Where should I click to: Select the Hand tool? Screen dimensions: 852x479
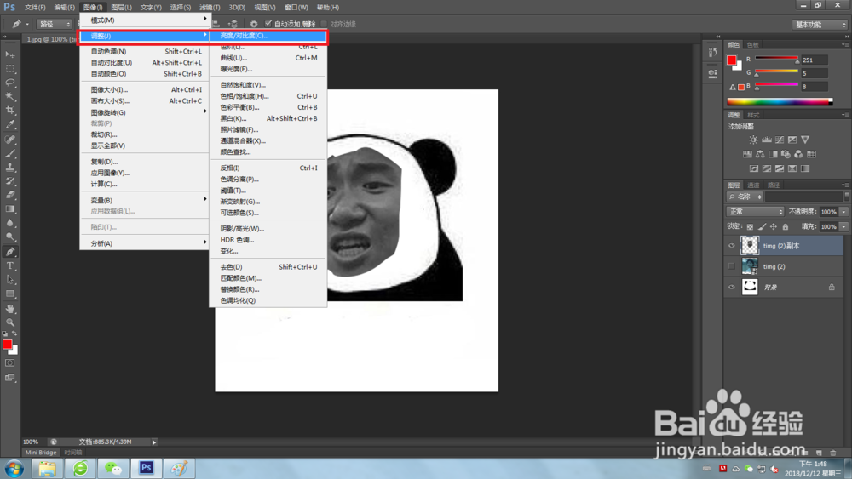pos(9,309)
